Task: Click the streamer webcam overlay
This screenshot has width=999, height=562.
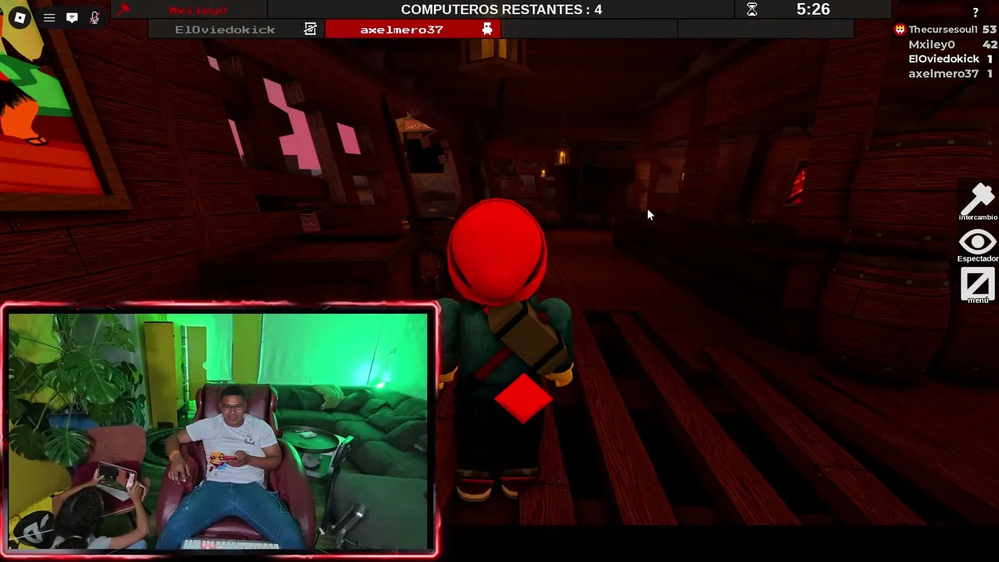Action: [220, 430]
